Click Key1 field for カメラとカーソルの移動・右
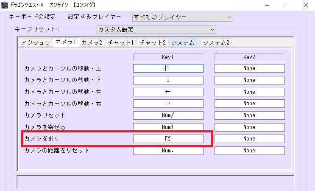Image resolution: width=315 pixels, height=191 pixels. point(168,104)
